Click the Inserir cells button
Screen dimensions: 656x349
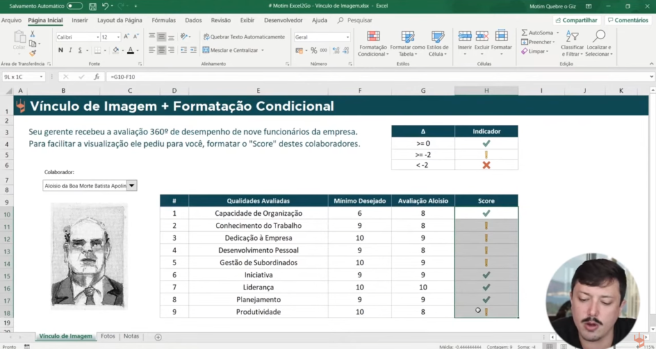[x=465, y=43]
